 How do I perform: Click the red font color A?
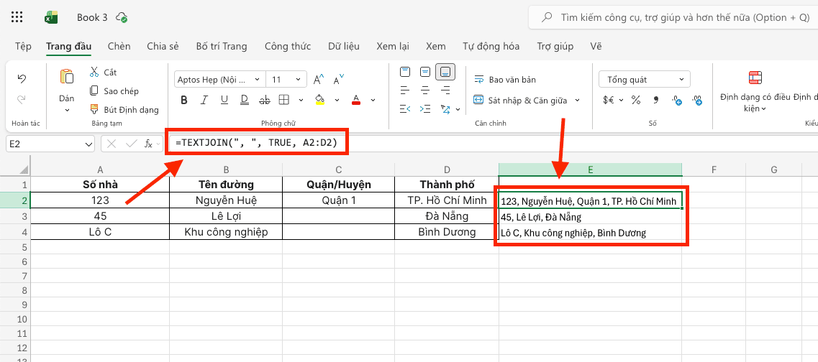356,100
